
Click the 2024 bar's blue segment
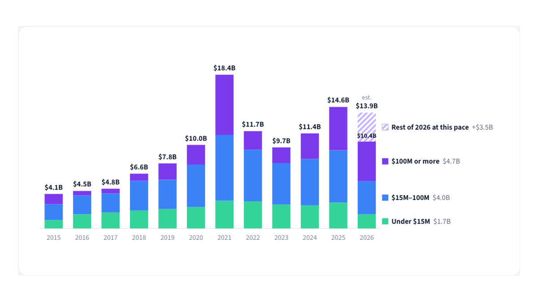click(x=310, y=182)
